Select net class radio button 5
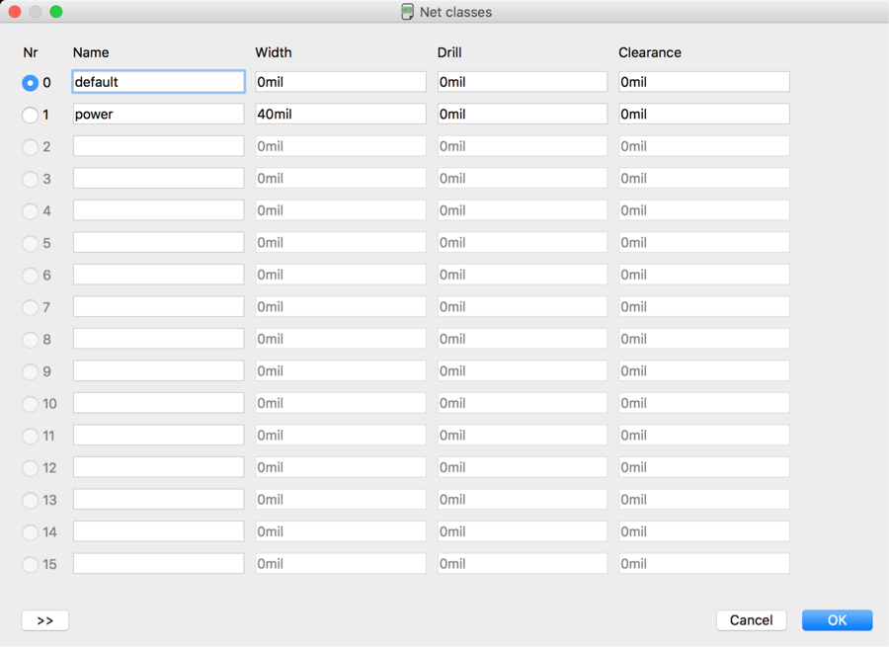This screenshot has width=889, height=647. [30, 244]
